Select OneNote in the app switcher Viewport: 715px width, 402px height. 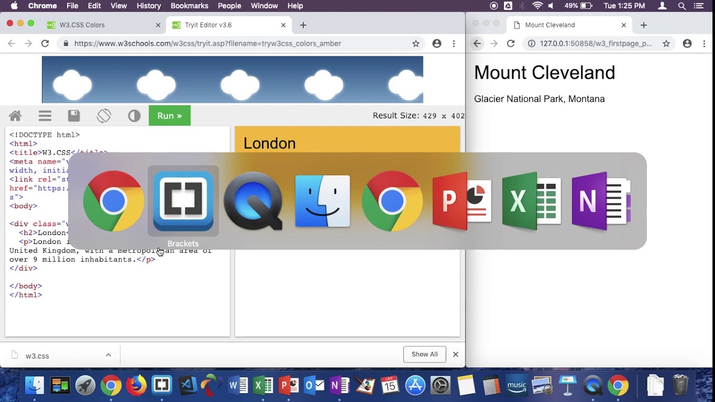coord(602,201)
